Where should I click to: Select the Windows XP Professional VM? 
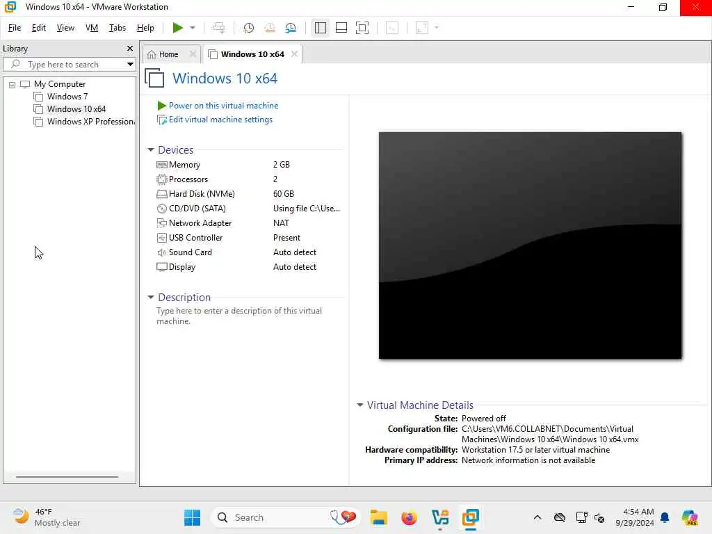90,122
